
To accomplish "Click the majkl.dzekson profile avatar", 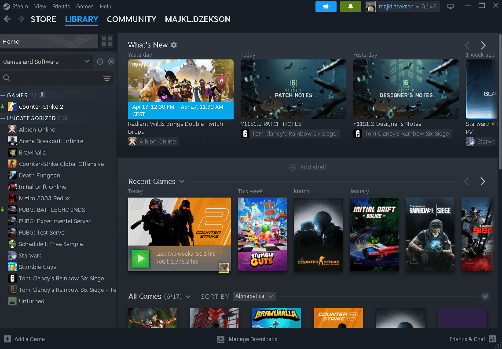I will point(370,7).
